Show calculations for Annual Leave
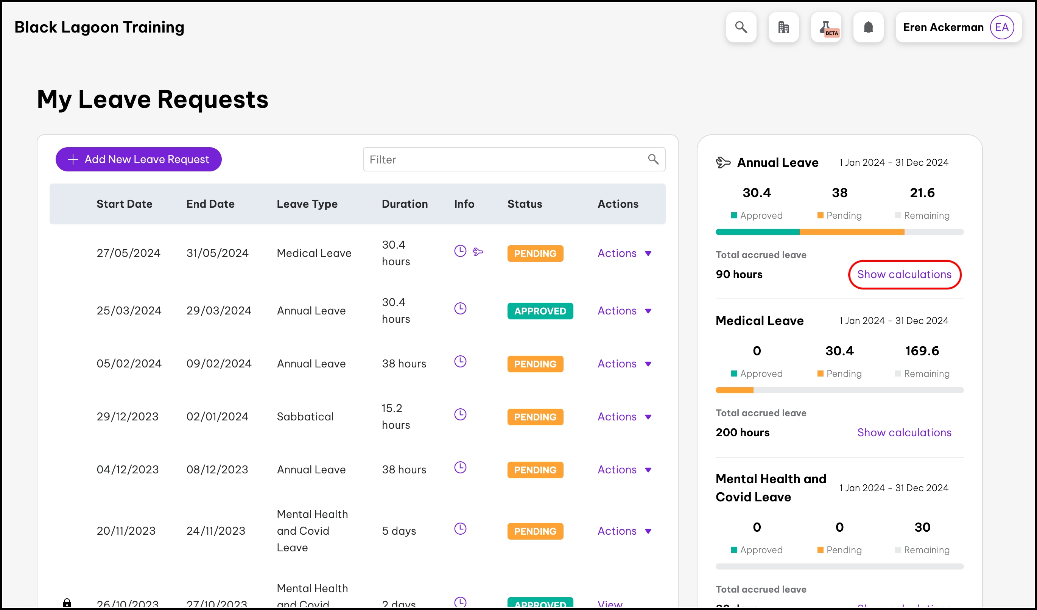Image resolution: width=1037 pixels, height=610 pixels. (904, 274)
